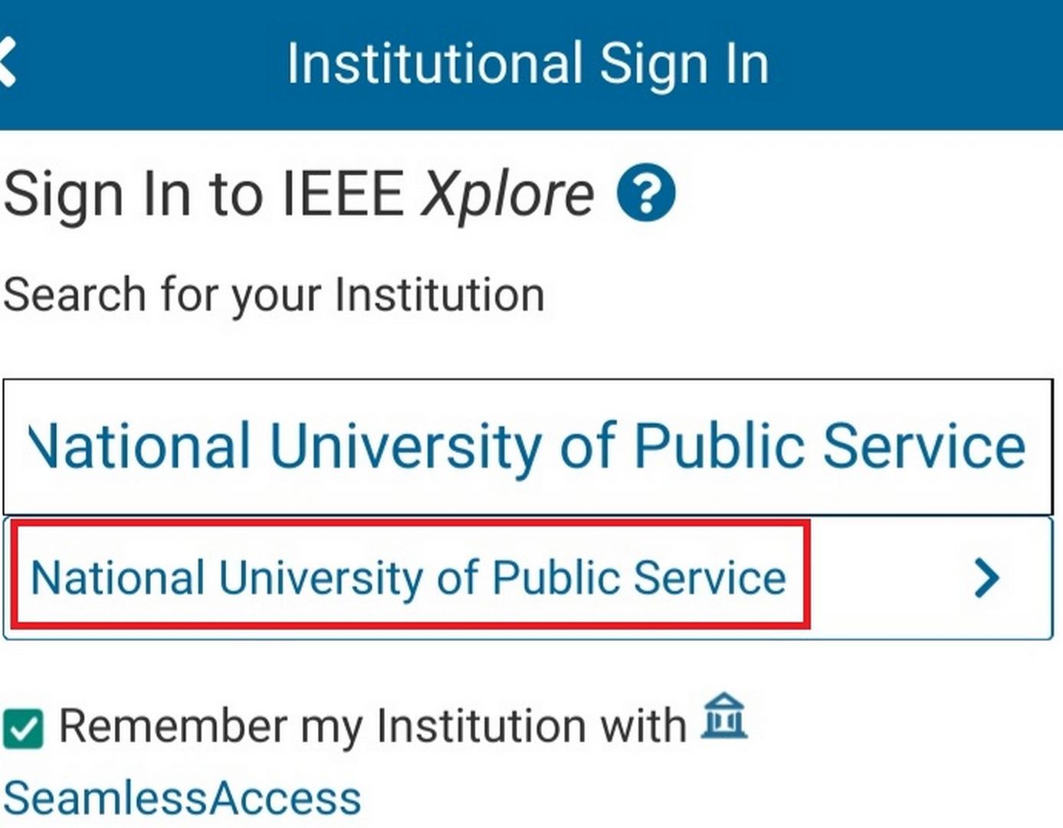Go back using the header arrow

click(7, 63)
